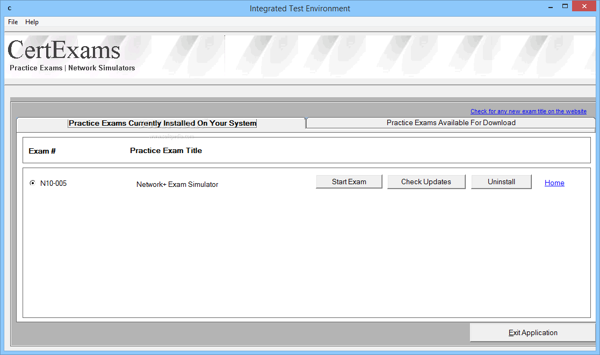Switch to Practice Exams Currently Installed tab

click(x=162, y=123)
